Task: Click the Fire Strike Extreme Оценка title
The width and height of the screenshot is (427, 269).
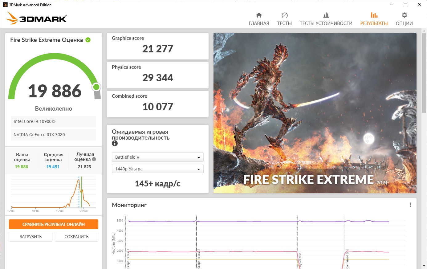Action: tap(47, 40)
